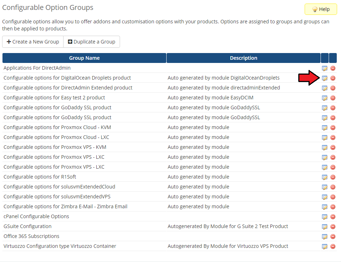Delete the R1Soft options group
The width and height of the screenshot is (341, 262).
coord(333,177)
